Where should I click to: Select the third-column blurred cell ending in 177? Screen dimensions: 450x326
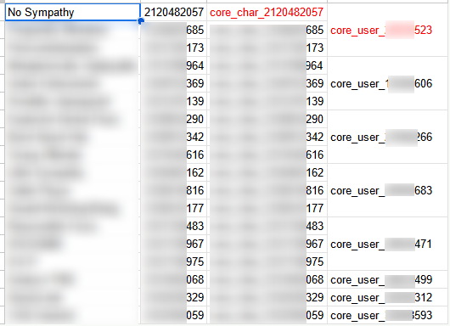267,208
